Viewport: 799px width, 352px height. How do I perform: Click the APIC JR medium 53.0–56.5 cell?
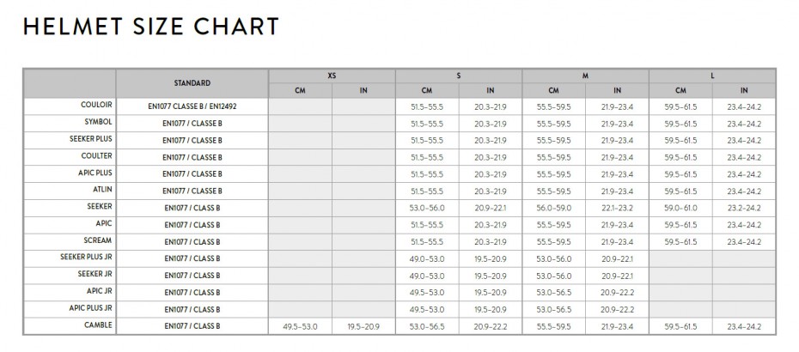554,293
